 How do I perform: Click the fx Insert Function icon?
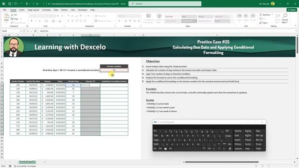coord(35,31)
